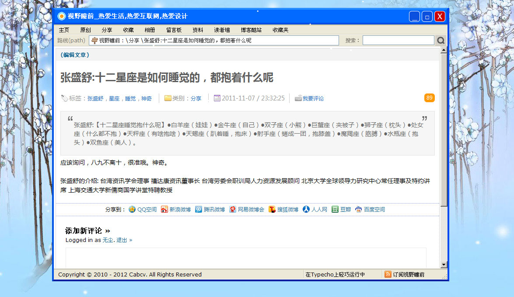Open the 主页 menu item

click(64, 30)
